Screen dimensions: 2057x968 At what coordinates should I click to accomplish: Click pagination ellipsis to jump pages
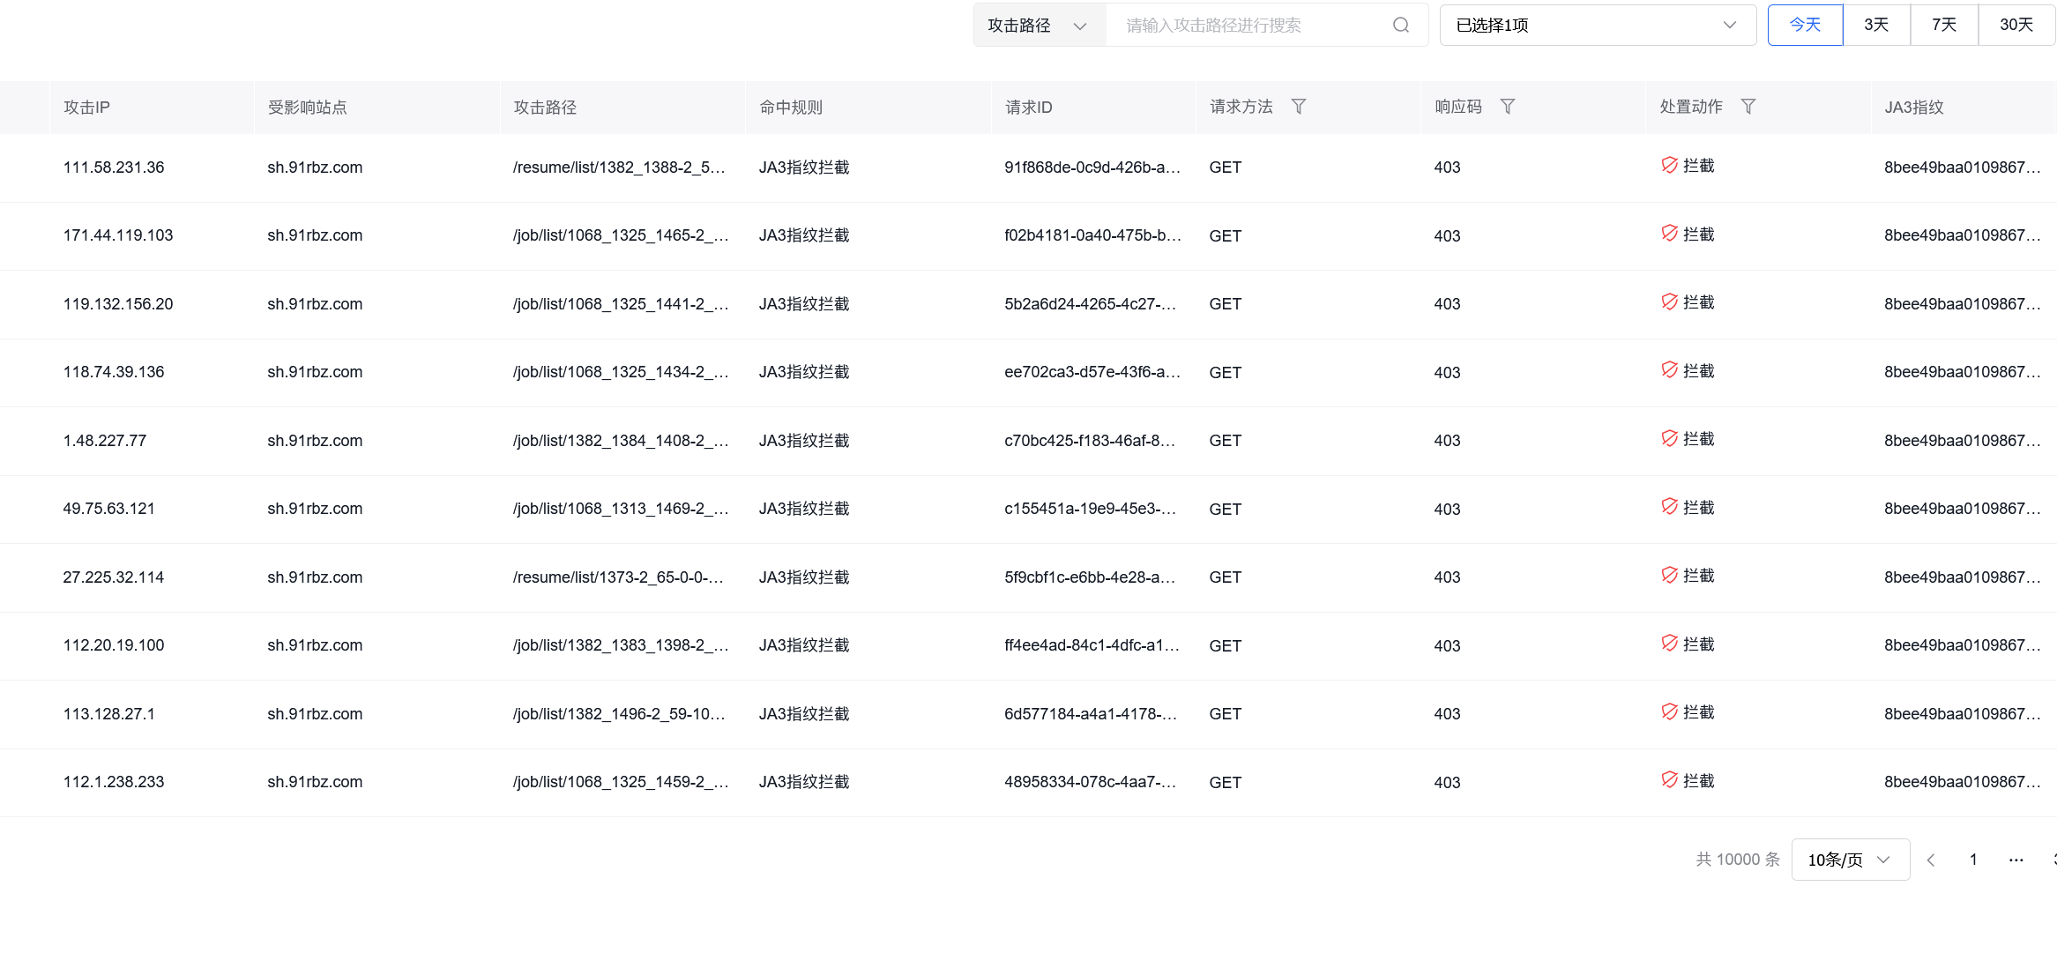[x=2016, y=860]
